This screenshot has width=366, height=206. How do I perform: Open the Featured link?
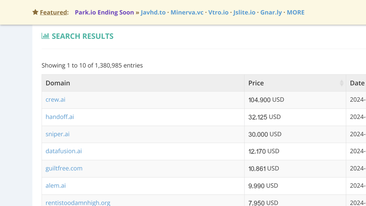[x=54, y=12]
